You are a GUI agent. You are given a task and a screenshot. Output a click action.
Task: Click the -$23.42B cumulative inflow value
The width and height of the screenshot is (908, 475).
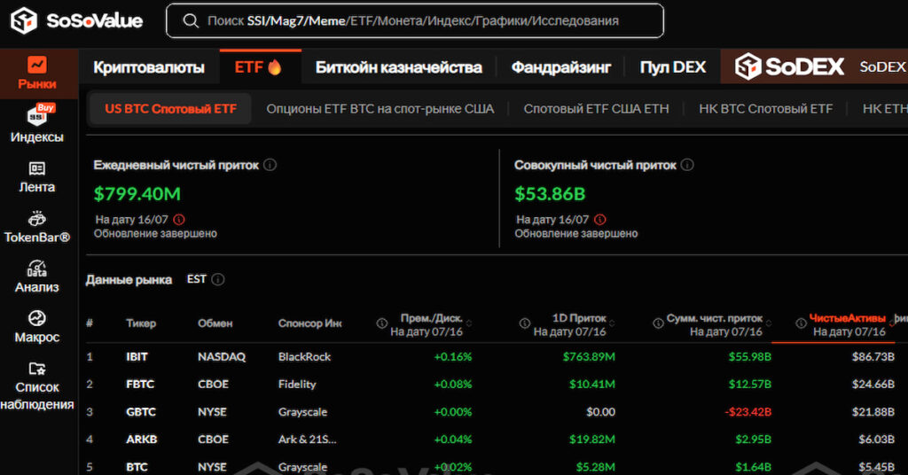pyautogui.click(x=748, y=412)
